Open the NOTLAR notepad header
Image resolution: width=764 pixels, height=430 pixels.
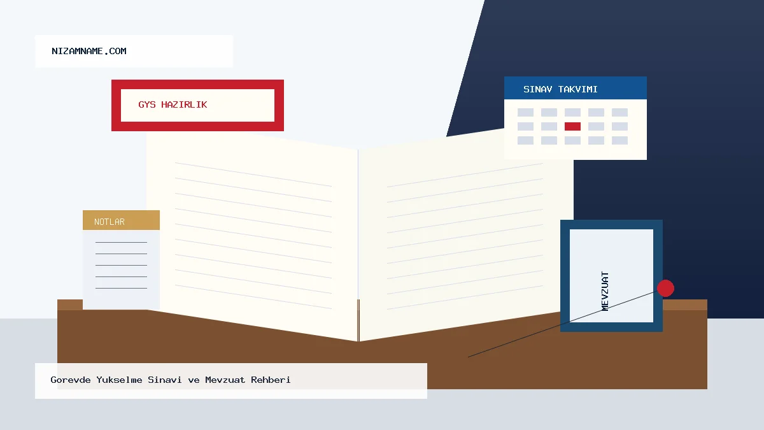(121, 220)
